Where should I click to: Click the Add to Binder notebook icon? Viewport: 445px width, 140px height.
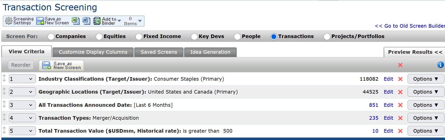[97, 21]
